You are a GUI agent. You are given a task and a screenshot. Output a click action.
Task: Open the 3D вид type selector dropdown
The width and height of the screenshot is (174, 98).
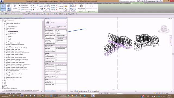click(66, 23)
